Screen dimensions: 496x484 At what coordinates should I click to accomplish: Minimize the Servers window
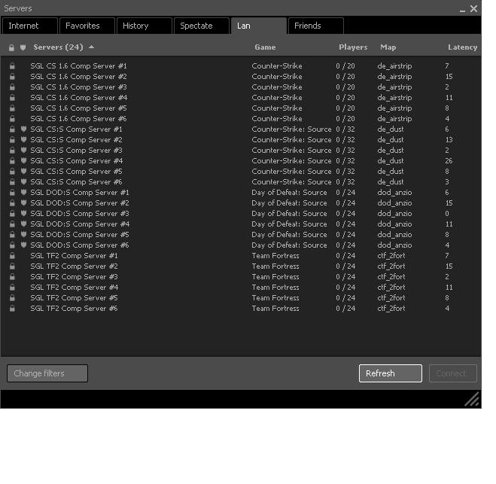coord(462,10)
